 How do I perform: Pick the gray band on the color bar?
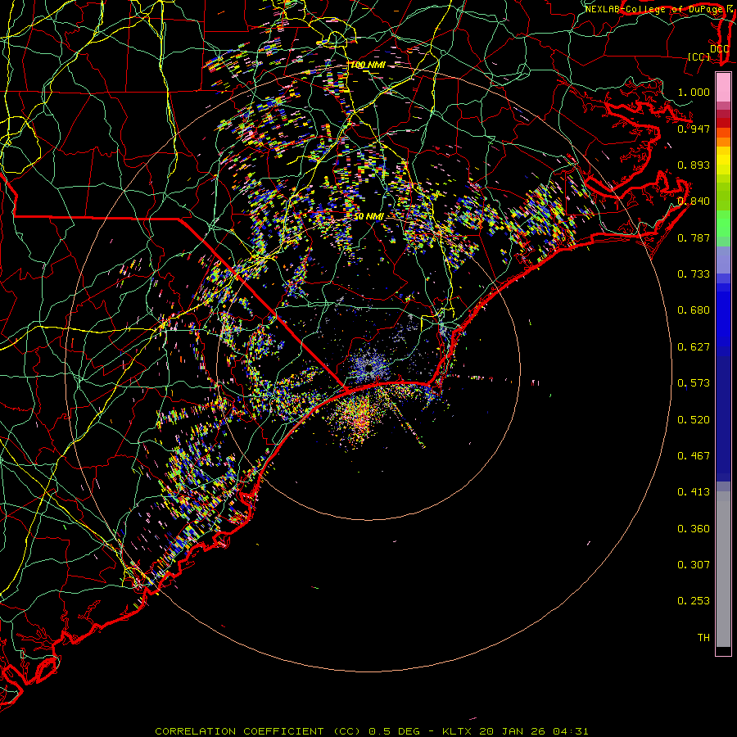click(x=723, y=569)
